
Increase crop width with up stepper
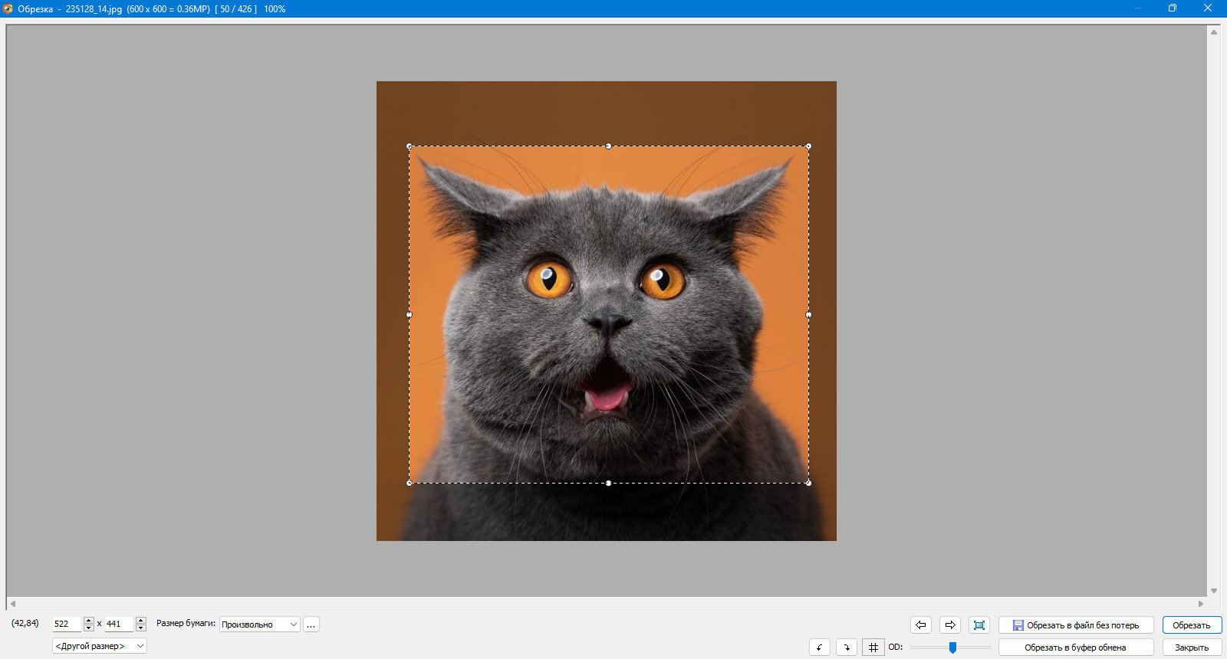tap(89, 620)
